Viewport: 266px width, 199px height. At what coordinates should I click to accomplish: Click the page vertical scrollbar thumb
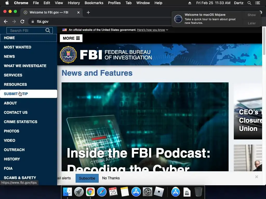[264, 41]
